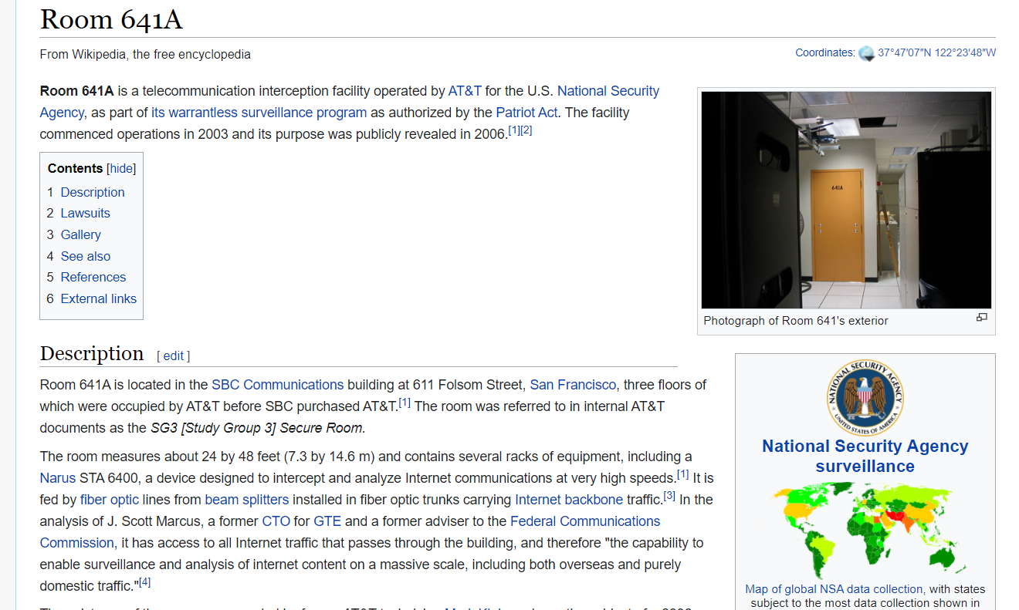Open citation [1] in the intro paragraph
The height and width of the screenshot is (610, 1019).
[514, 130]
